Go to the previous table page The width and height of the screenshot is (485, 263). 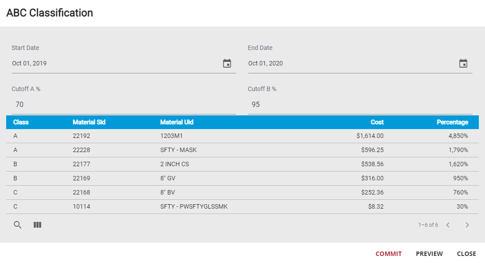click(448, 225)
